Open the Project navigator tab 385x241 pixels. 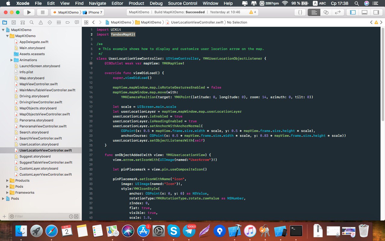click(x=5, y=23)
